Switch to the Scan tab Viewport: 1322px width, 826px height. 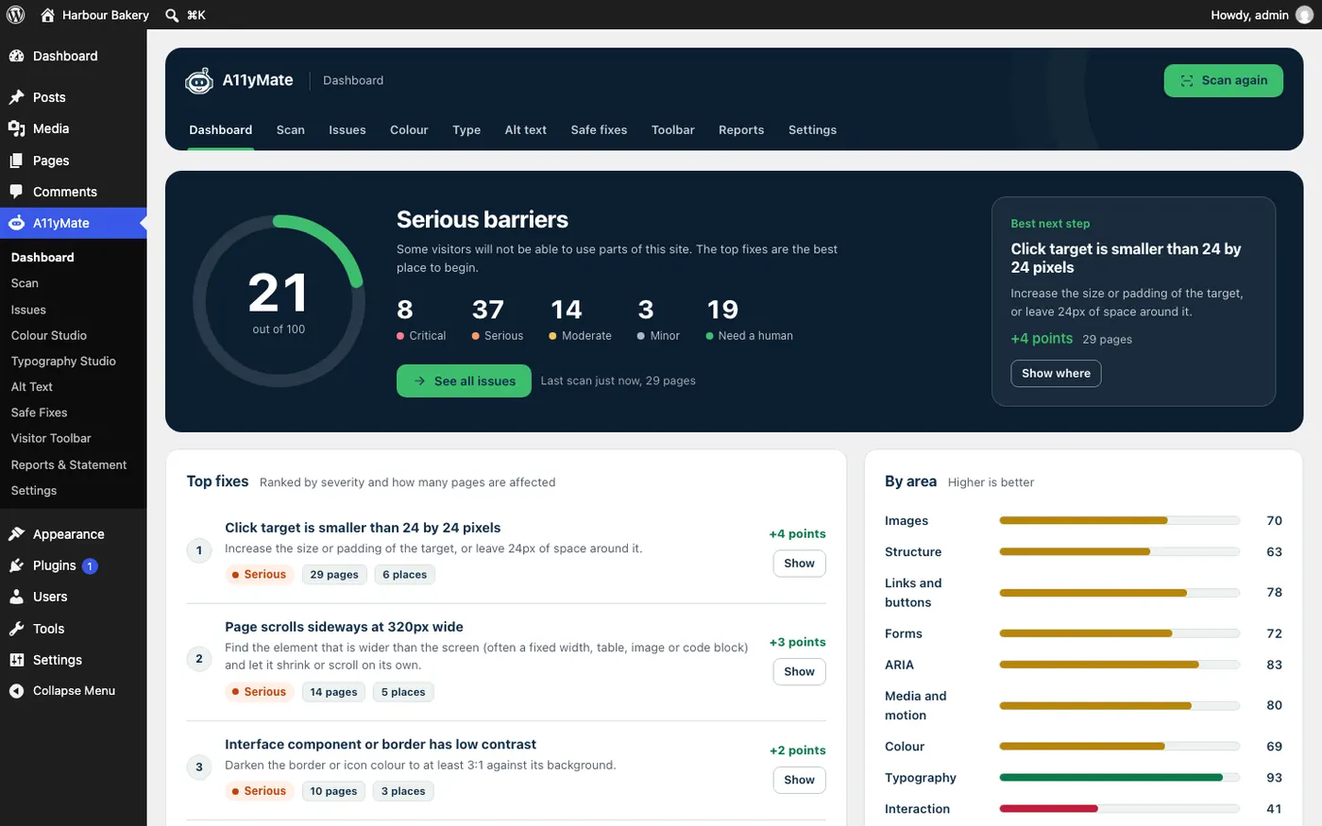[x=290, y=130]
